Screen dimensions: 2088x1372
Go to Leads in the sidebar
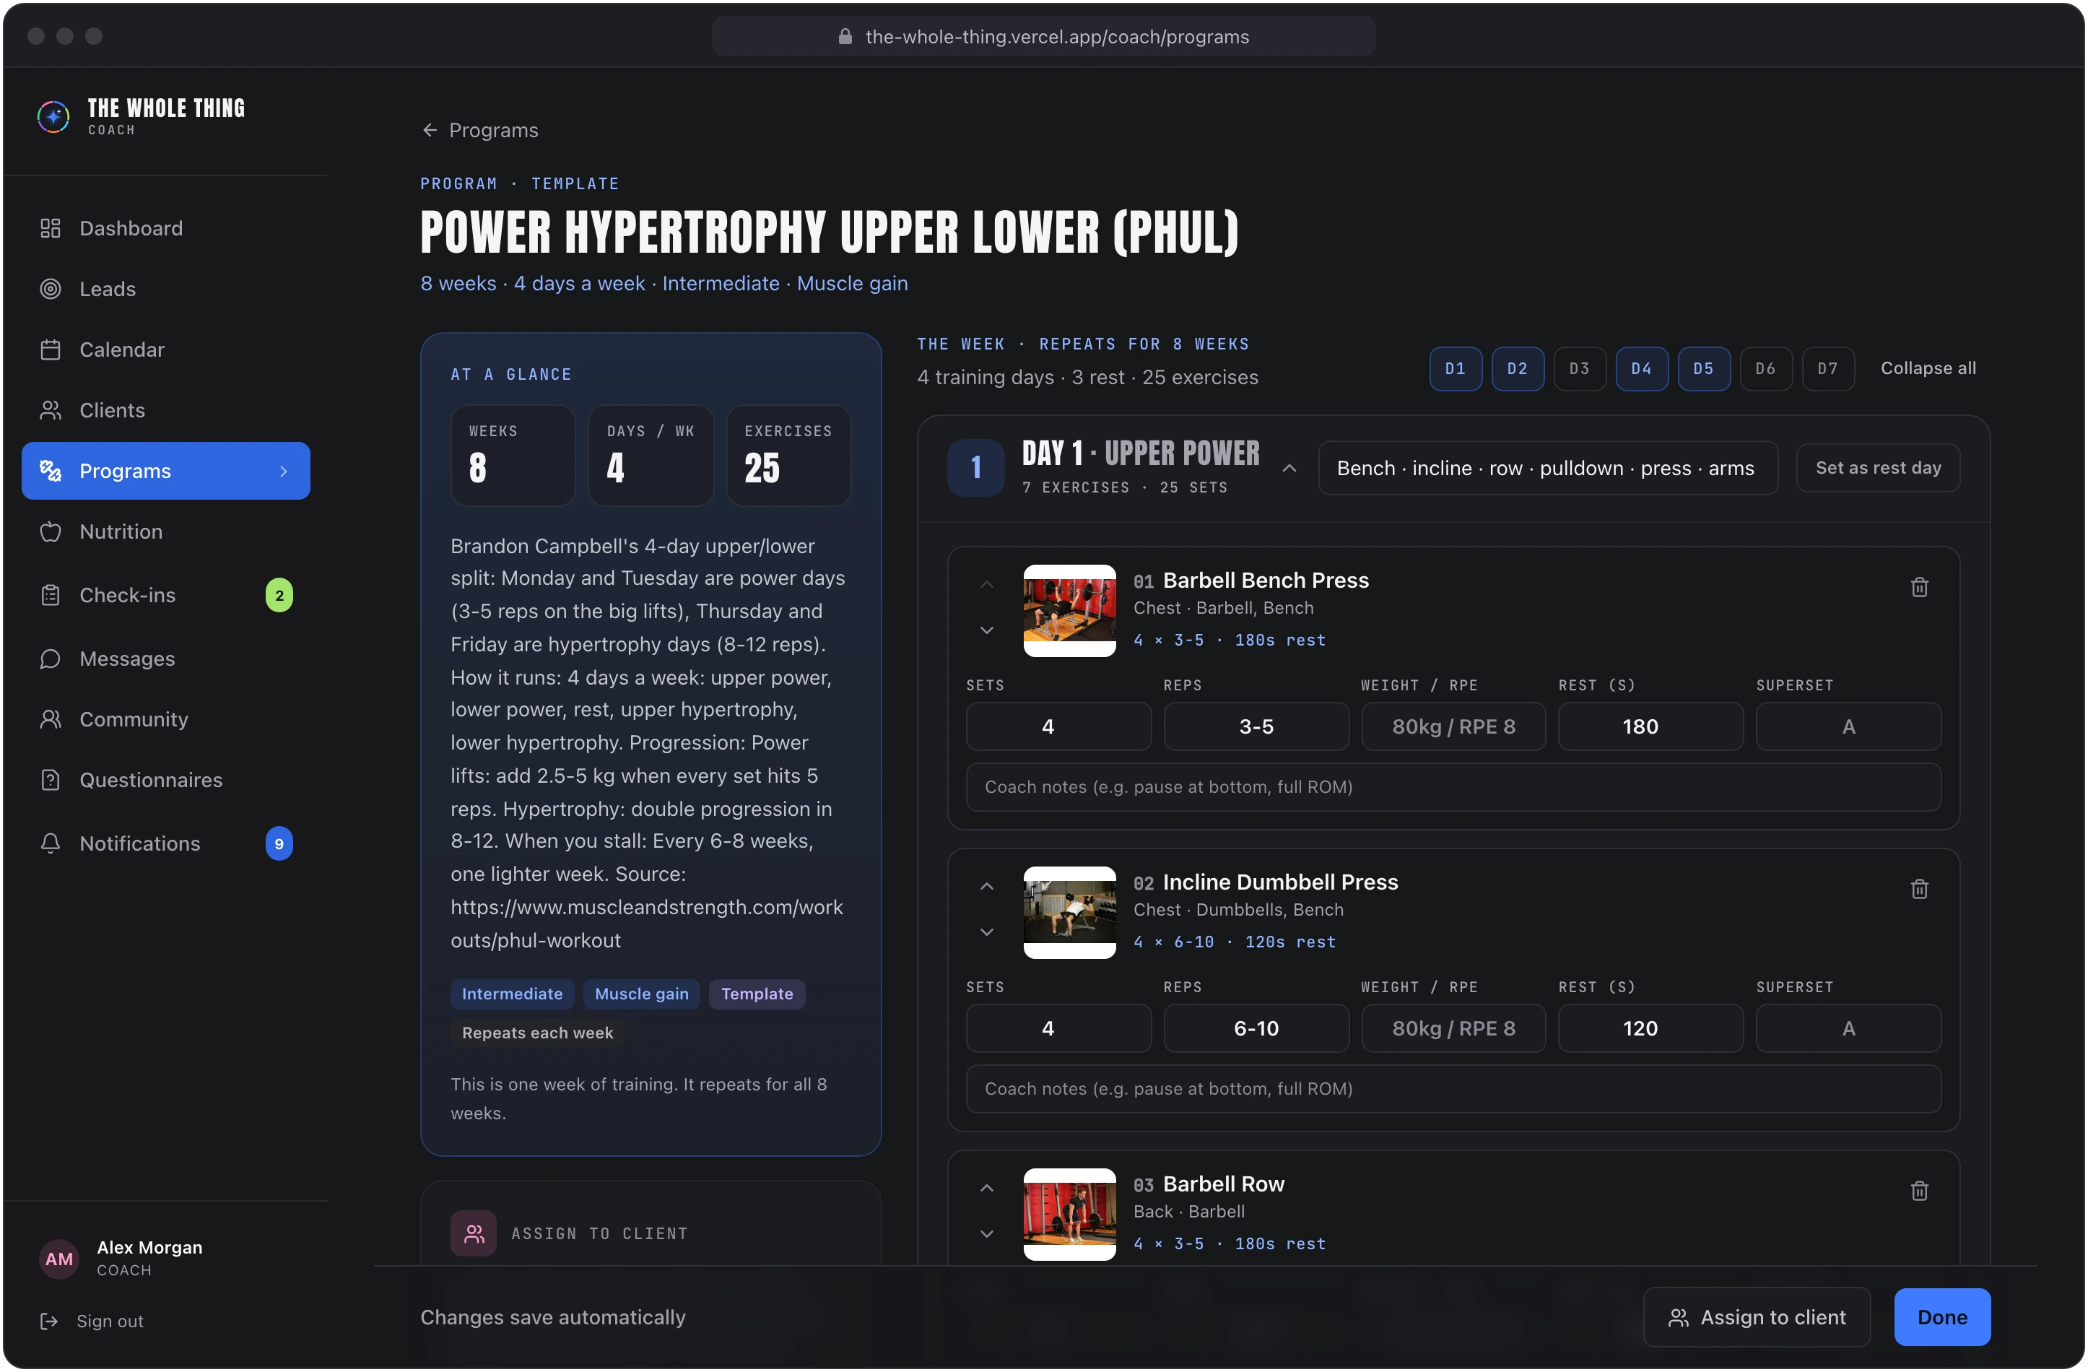(x=166, y=289)
